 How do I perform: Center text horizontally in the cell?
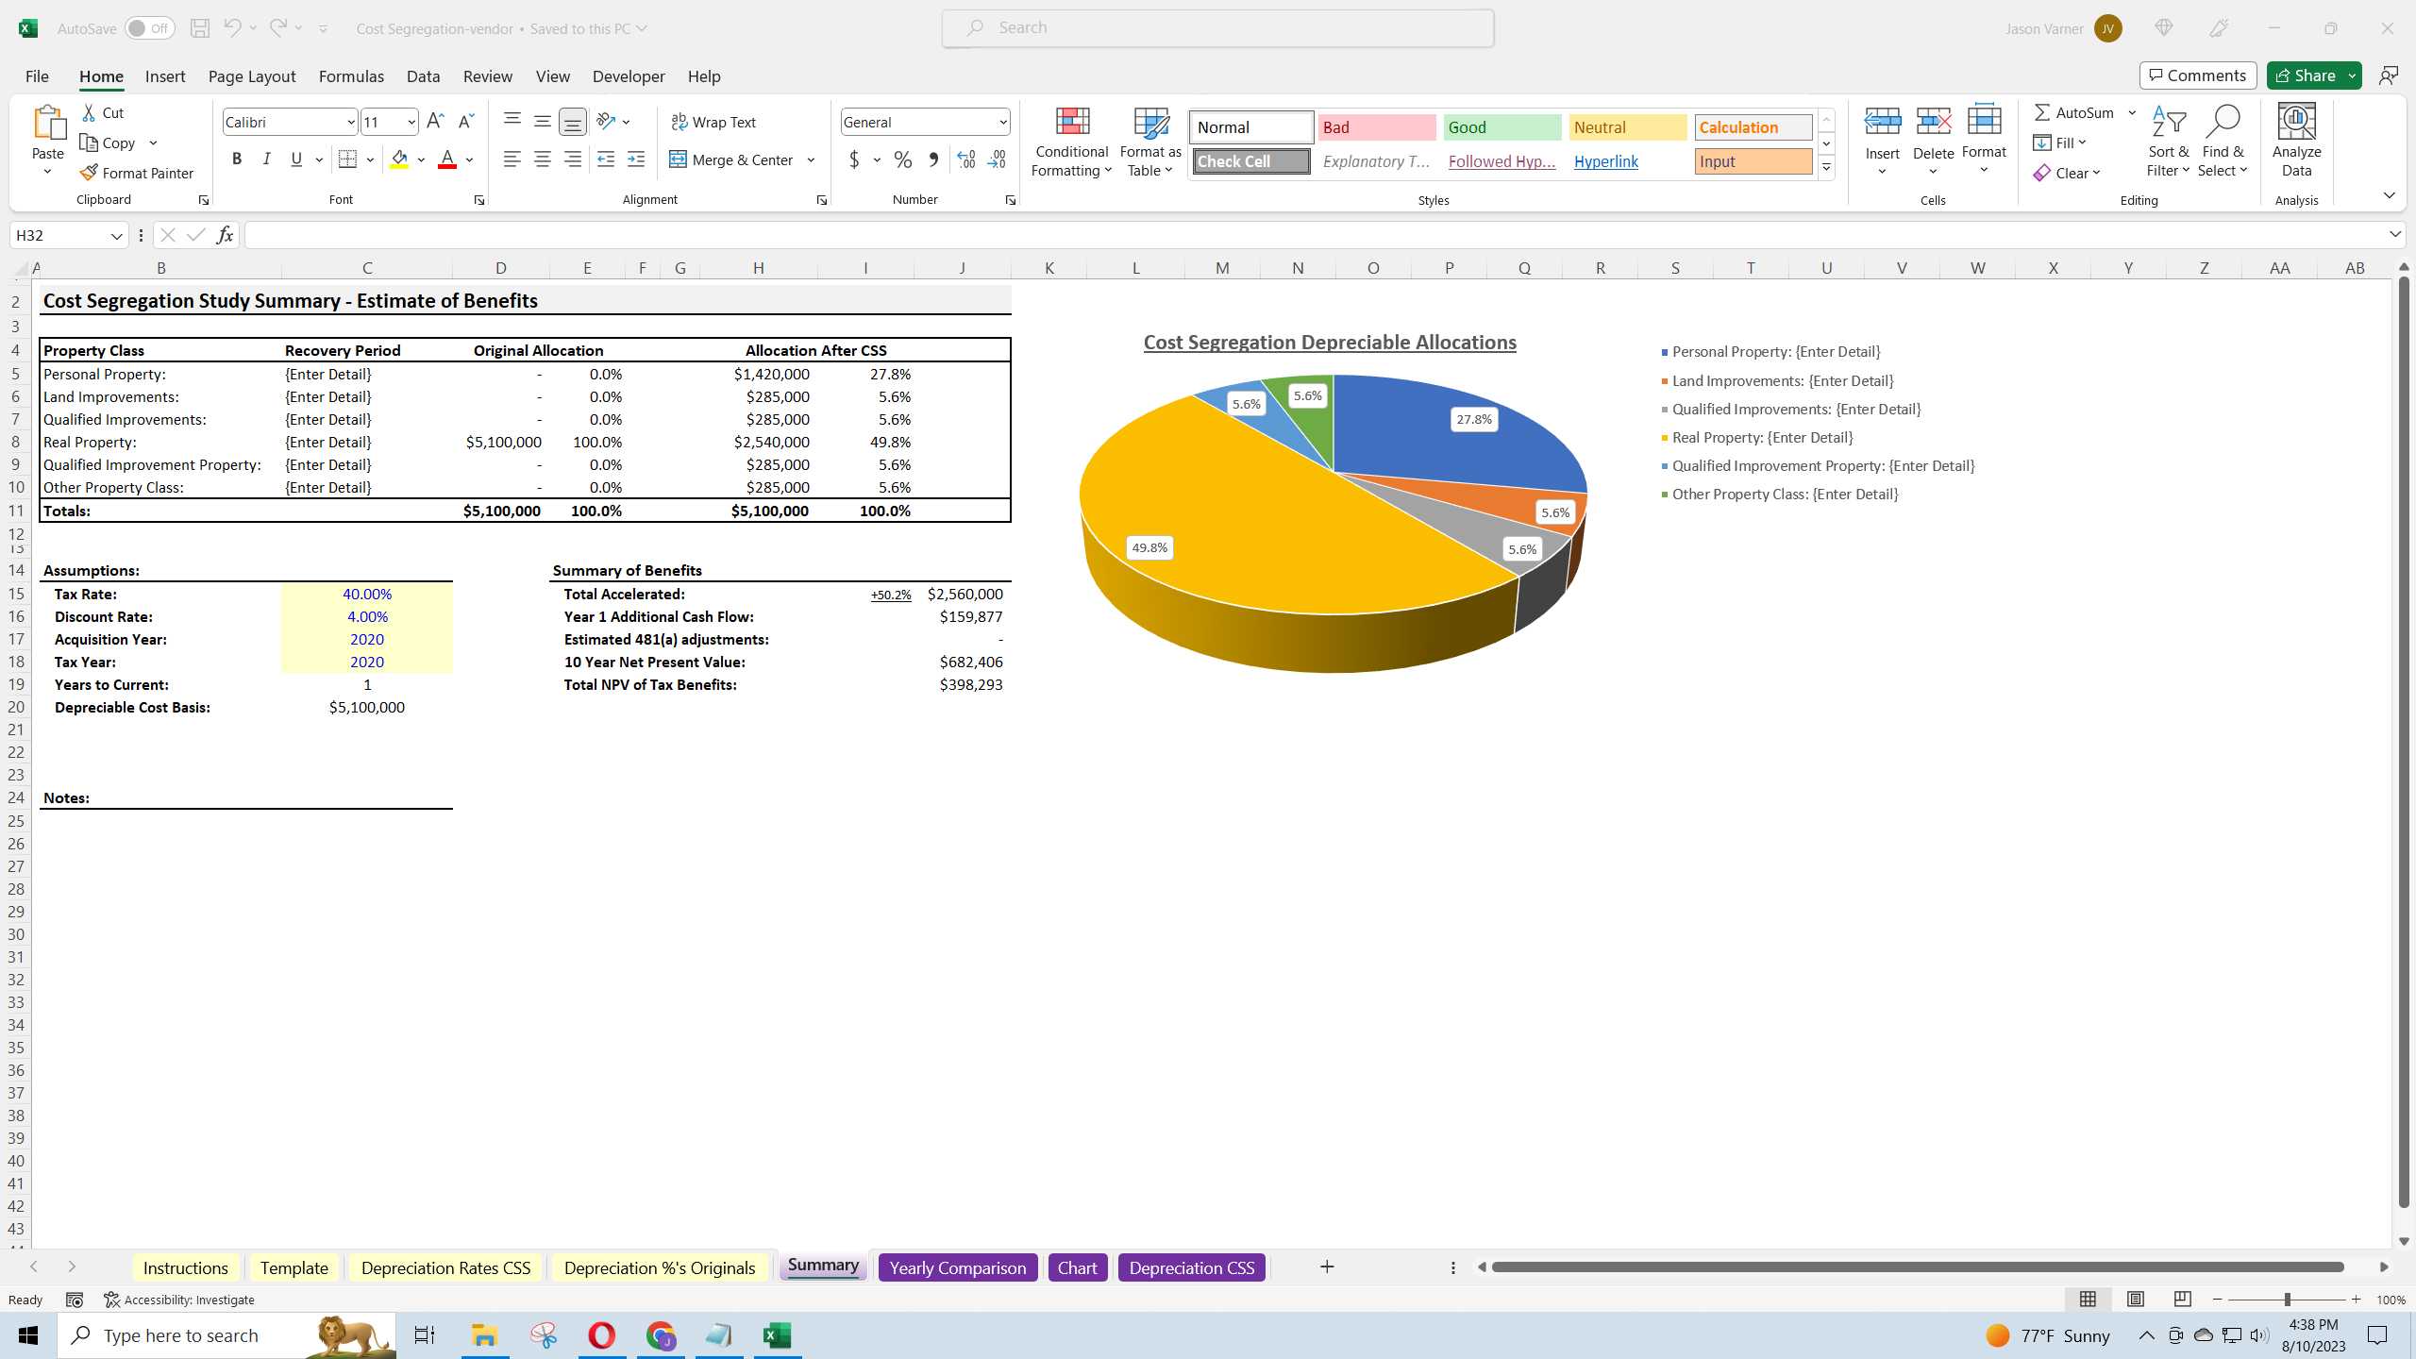tap(542, 159)
